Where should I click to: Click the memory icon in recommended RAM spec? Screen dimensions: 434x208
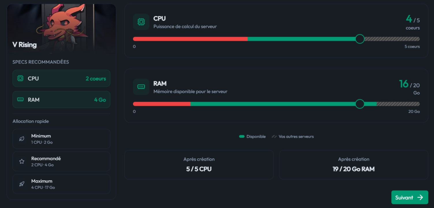[x=20, y=100]
